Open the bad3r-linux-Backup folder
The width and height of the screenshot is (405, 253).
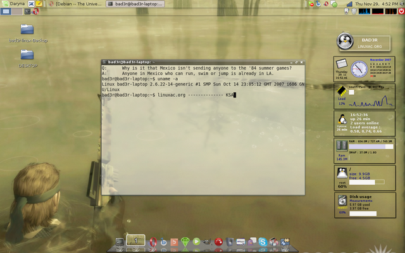tap(27, 33)
